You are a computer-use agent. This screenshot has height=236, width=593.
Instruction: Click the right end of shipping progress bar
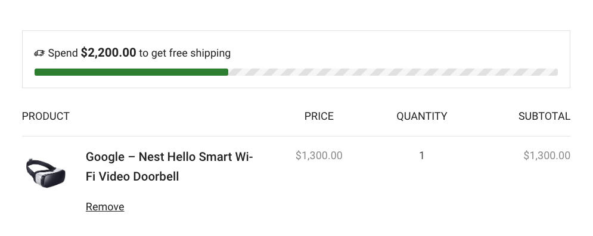coord(555,72)
